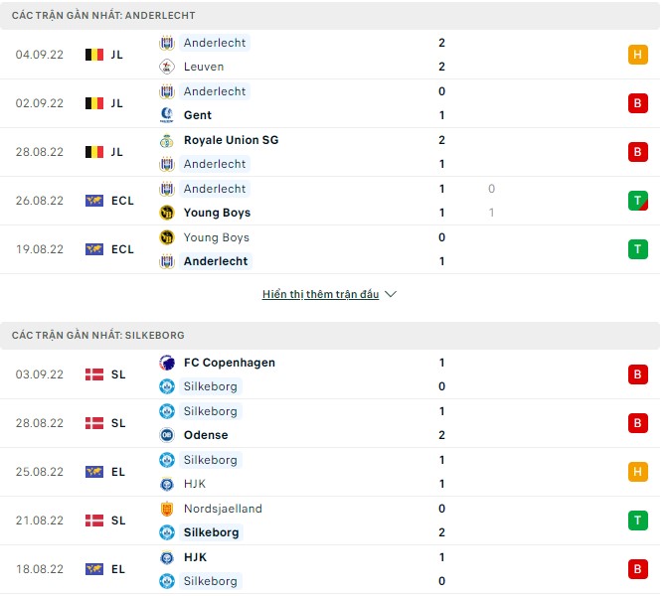This screenshot has height=596, width=668.
Task: Click the green T badge for Nordsjaelland-Silkeborg
Action: [x=637, y=521]
